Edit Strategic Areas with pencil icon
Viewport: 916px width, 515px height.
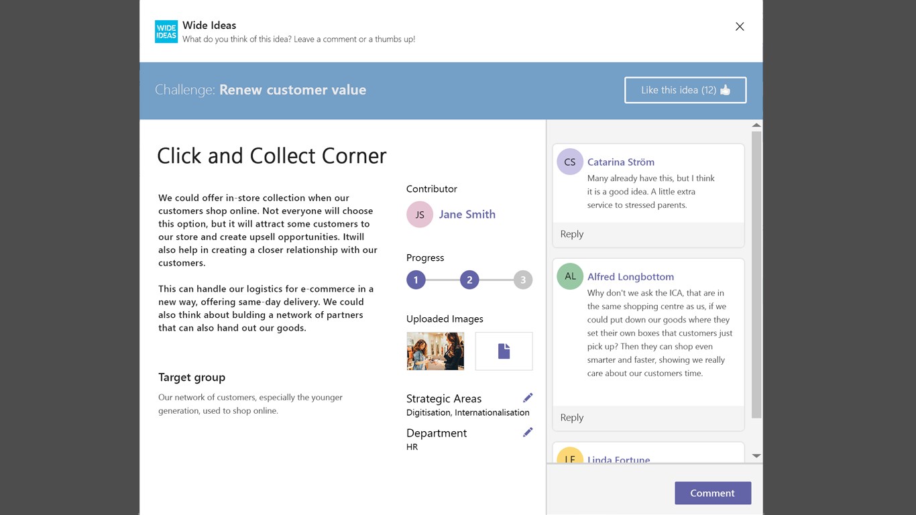tap(528, 398)
